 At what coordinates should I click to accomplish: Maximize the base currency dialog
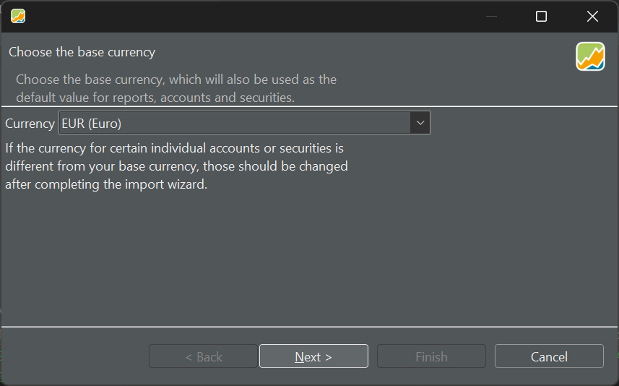[x=541, y=16]
